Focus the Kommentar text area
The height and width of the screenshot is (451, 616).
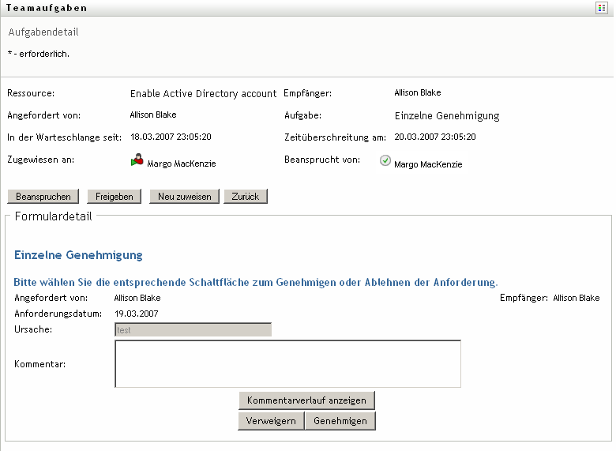(287, 364)
